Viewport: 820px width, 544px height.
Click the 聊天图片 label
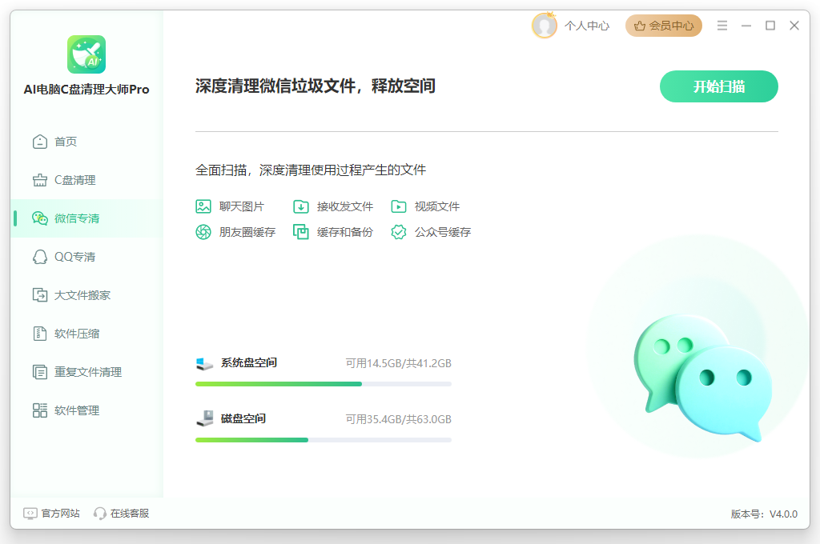tap(242, 206)
